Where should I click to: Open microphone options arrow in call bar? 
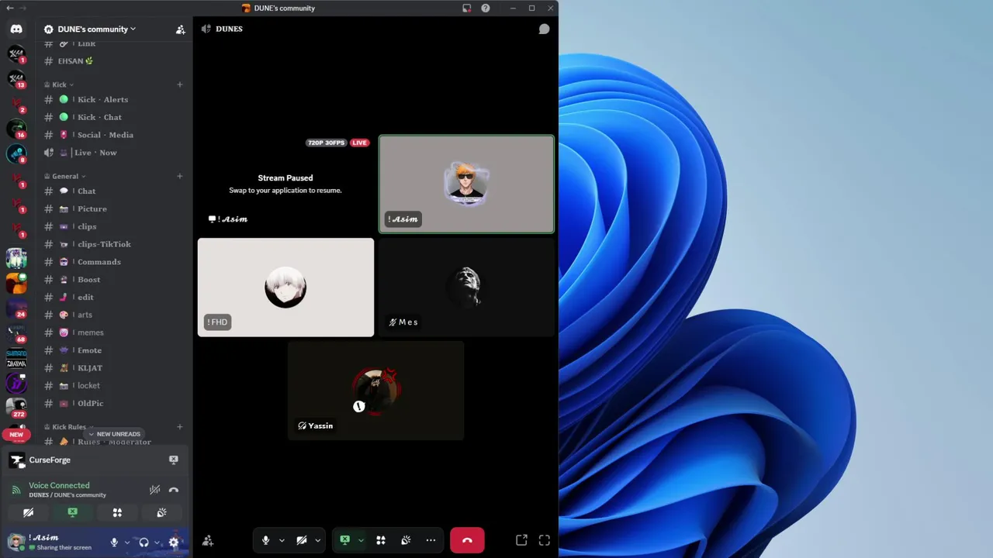[x=282, y=540]
